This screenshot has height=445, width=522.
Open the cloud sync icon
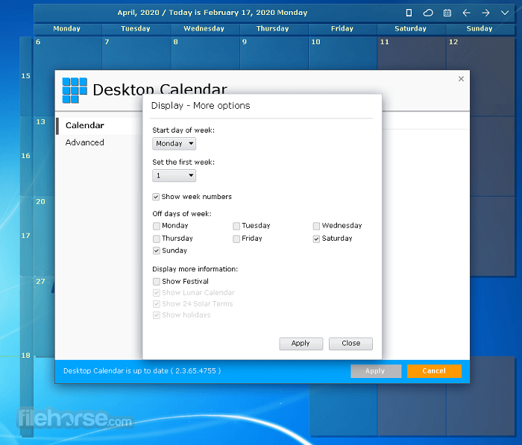[428, 13]
